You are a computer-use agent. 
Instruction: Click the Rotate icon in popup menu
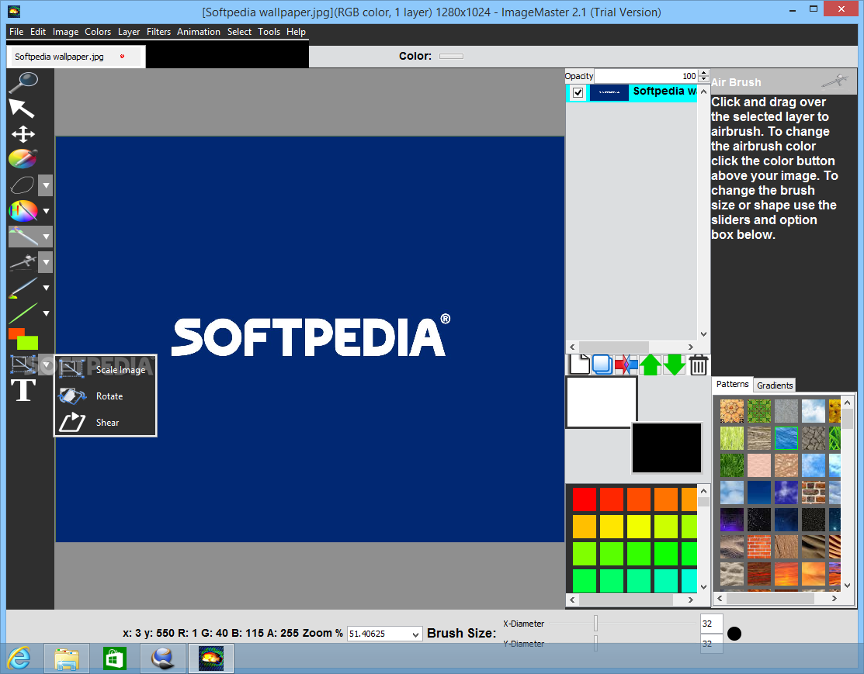click(71, 396)
